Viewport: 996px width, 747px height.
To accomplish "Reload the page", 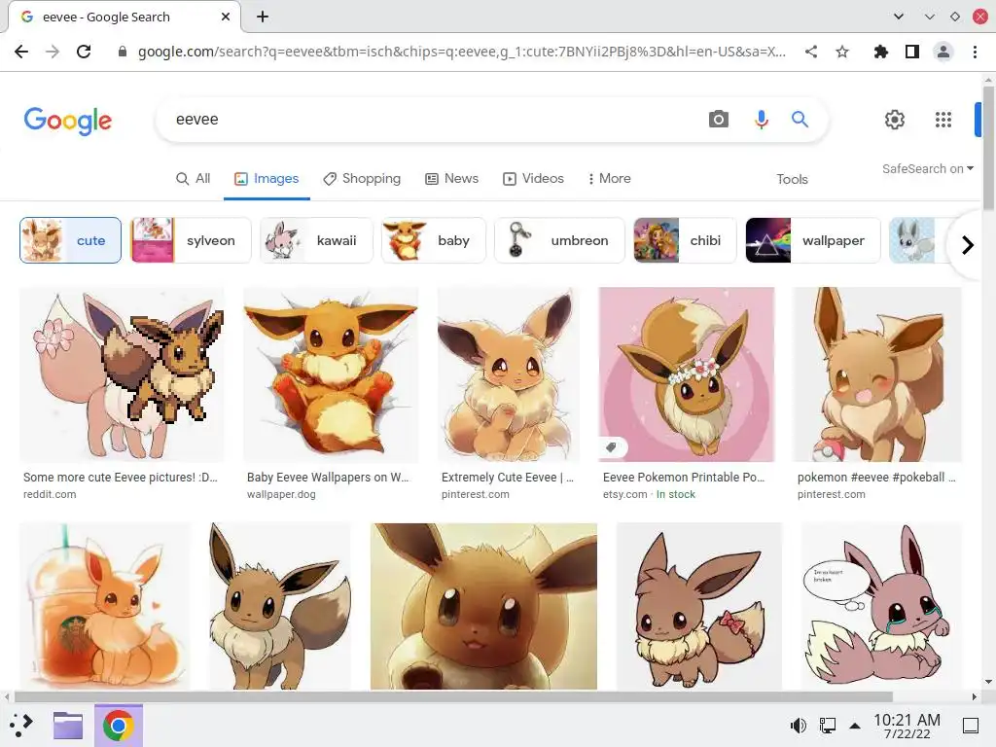I will pos(84,52).
